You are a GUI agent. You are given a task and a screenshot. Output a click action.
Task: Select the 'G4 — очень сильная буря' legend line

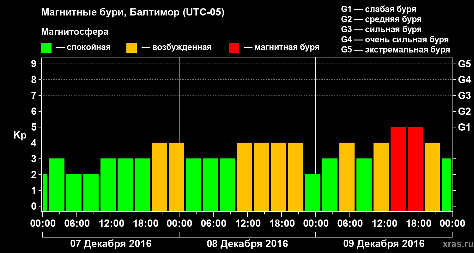(x=395, y=40)
